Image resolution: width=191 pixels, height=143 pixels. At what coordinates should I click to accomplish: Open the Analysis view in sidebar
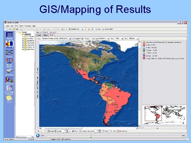click(x=9, y=35)
